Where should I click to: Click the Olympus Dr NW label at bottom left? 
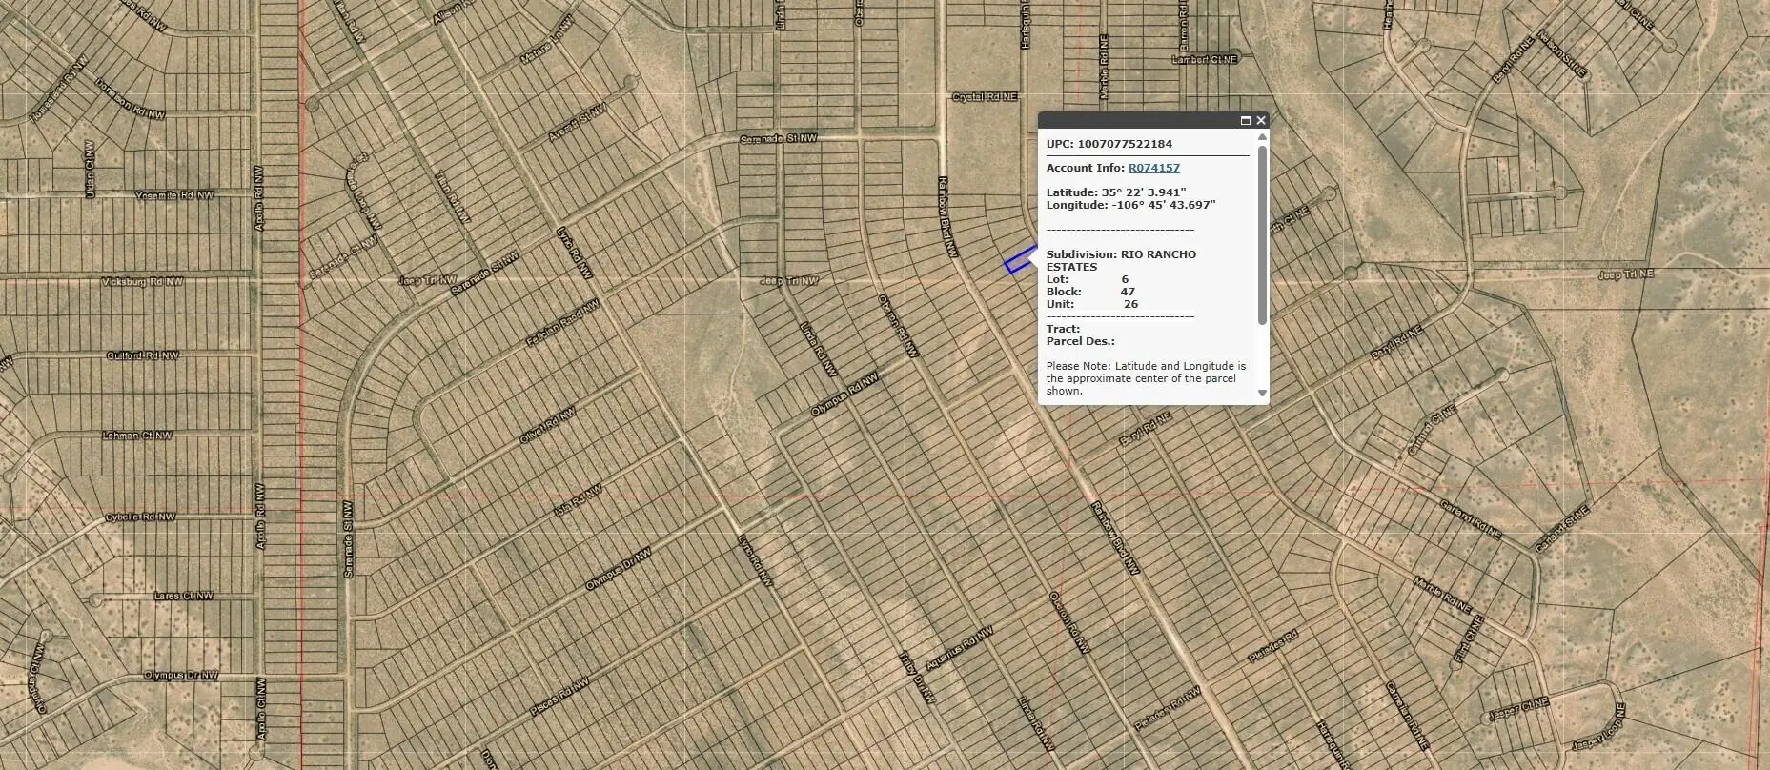[x=180, y=675]
